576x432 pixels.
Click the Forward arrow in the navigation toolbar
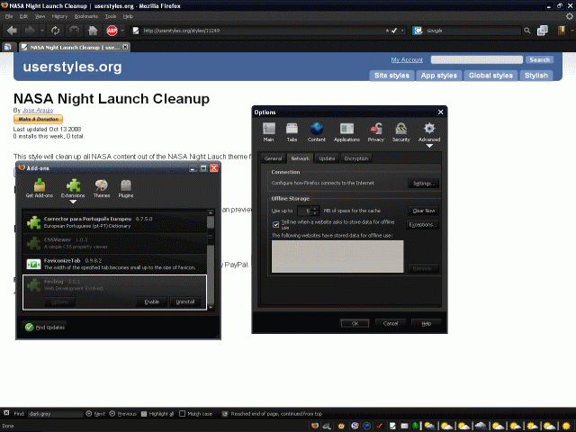[30, 31]
